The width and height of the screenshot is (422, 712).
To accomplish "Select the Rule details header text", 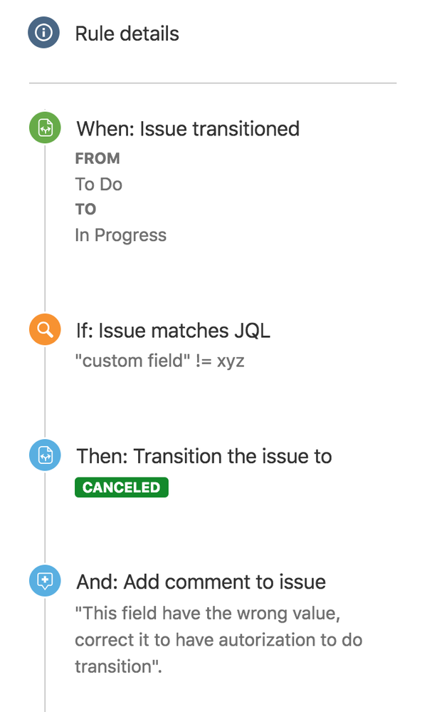I will point(127,33).
